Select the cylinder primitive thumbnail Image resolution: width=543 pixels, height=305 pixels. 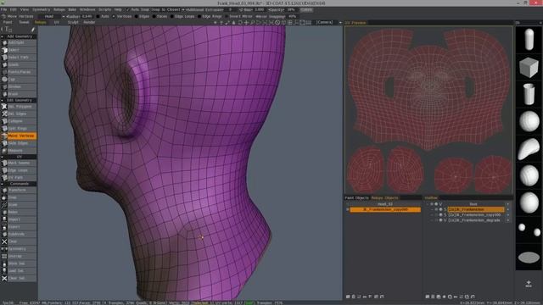pyautogui.click(x=529, y=94)
